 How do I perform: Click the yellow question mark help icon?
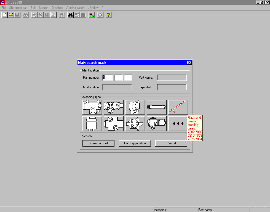tap(109, 15)
